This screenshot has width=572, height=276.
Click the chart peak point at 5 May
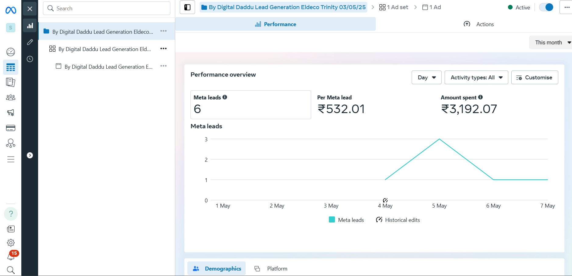439,139
